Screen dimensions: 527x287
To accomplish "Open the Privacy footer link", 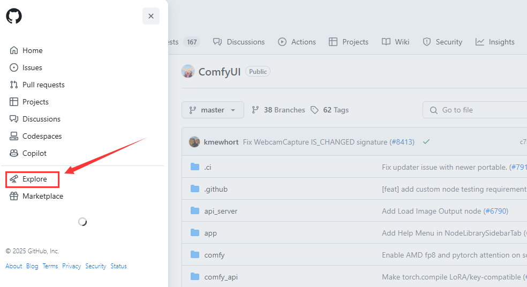I will pyautogui.click(x=72, y=266).
